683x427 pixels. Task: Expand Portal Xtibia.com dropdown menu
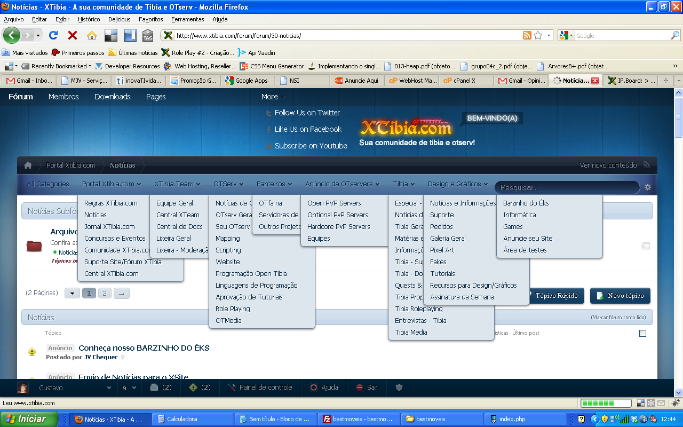(x=111, y=184)
